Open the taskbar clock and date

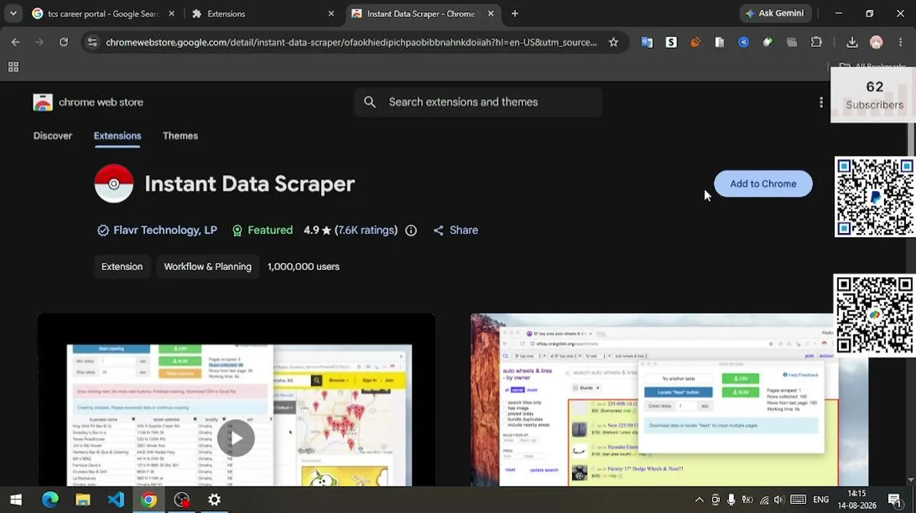tap(856, 499)
